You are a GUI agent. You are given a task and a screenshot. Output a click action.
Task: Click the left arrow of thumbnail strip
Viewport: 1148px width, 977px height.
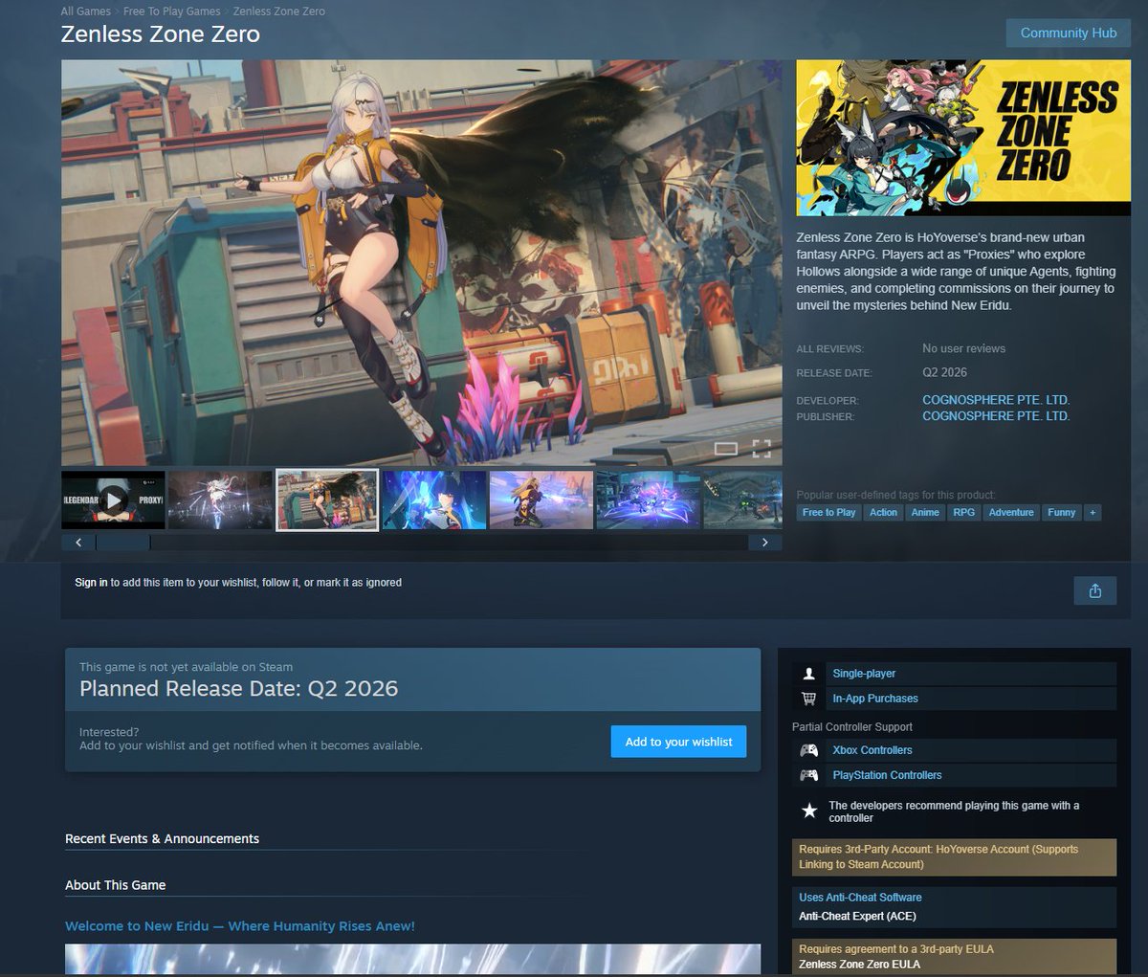[x=78, y=543]
